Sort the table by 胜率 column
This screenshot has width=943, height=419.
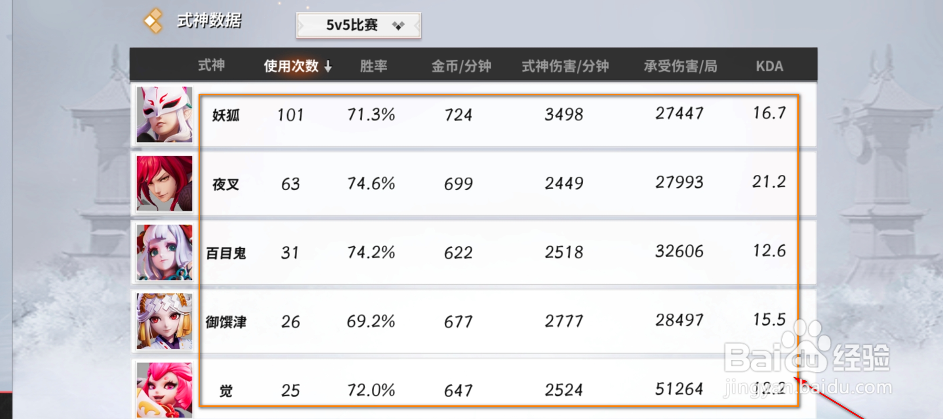(374, 66)
